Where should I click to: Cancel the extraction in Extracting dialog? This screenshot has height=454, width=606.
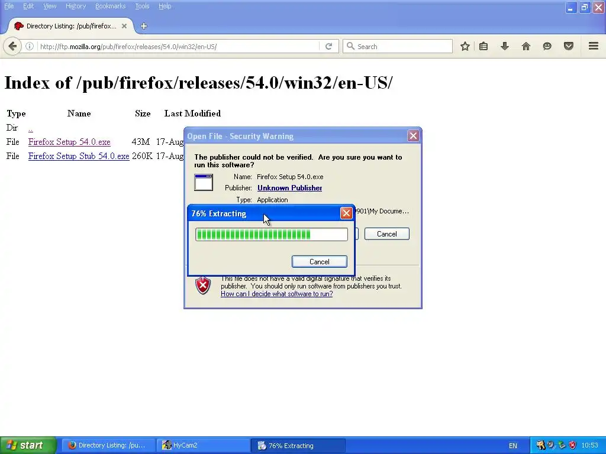[319, 262]
